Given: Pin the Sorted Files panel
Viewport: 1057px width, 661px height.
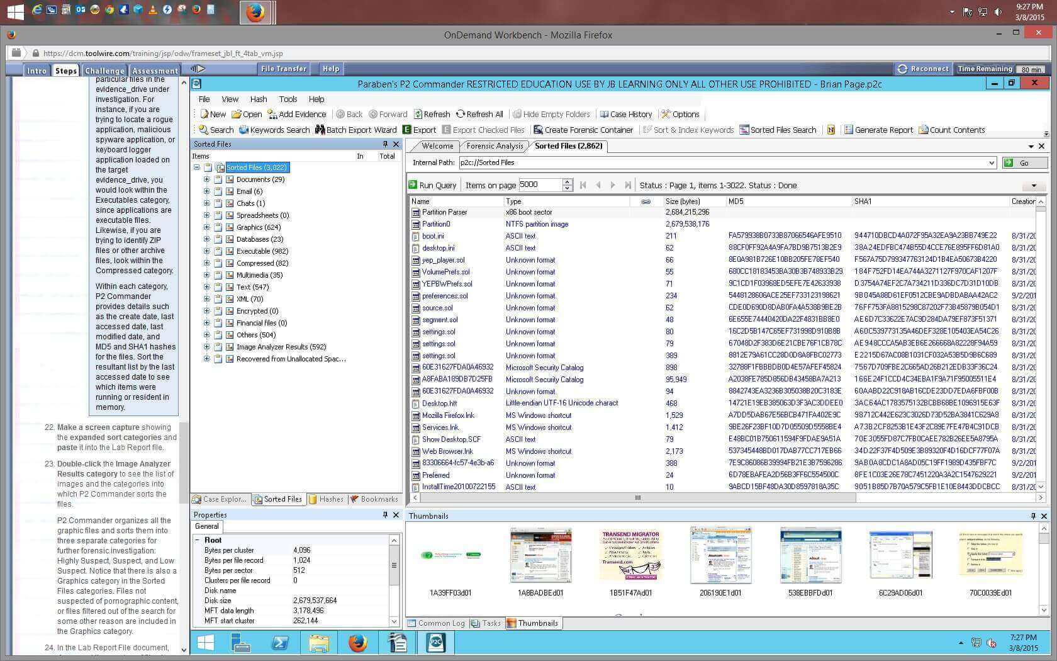Looking at the screenshot, I should point(385,144).
